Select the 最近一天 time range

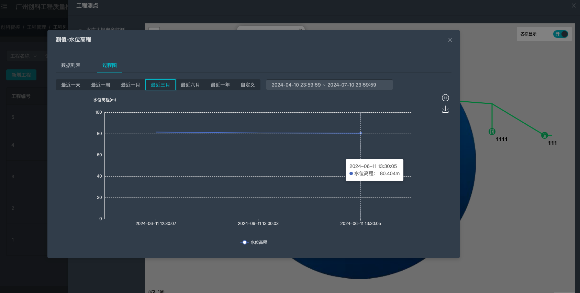pyautogui.click(x=71, y=85)
